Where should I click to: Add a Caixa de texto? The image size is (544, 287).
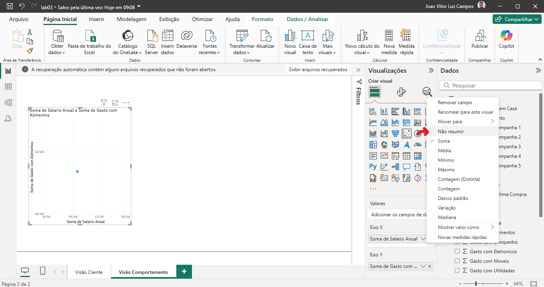point(307,42)
